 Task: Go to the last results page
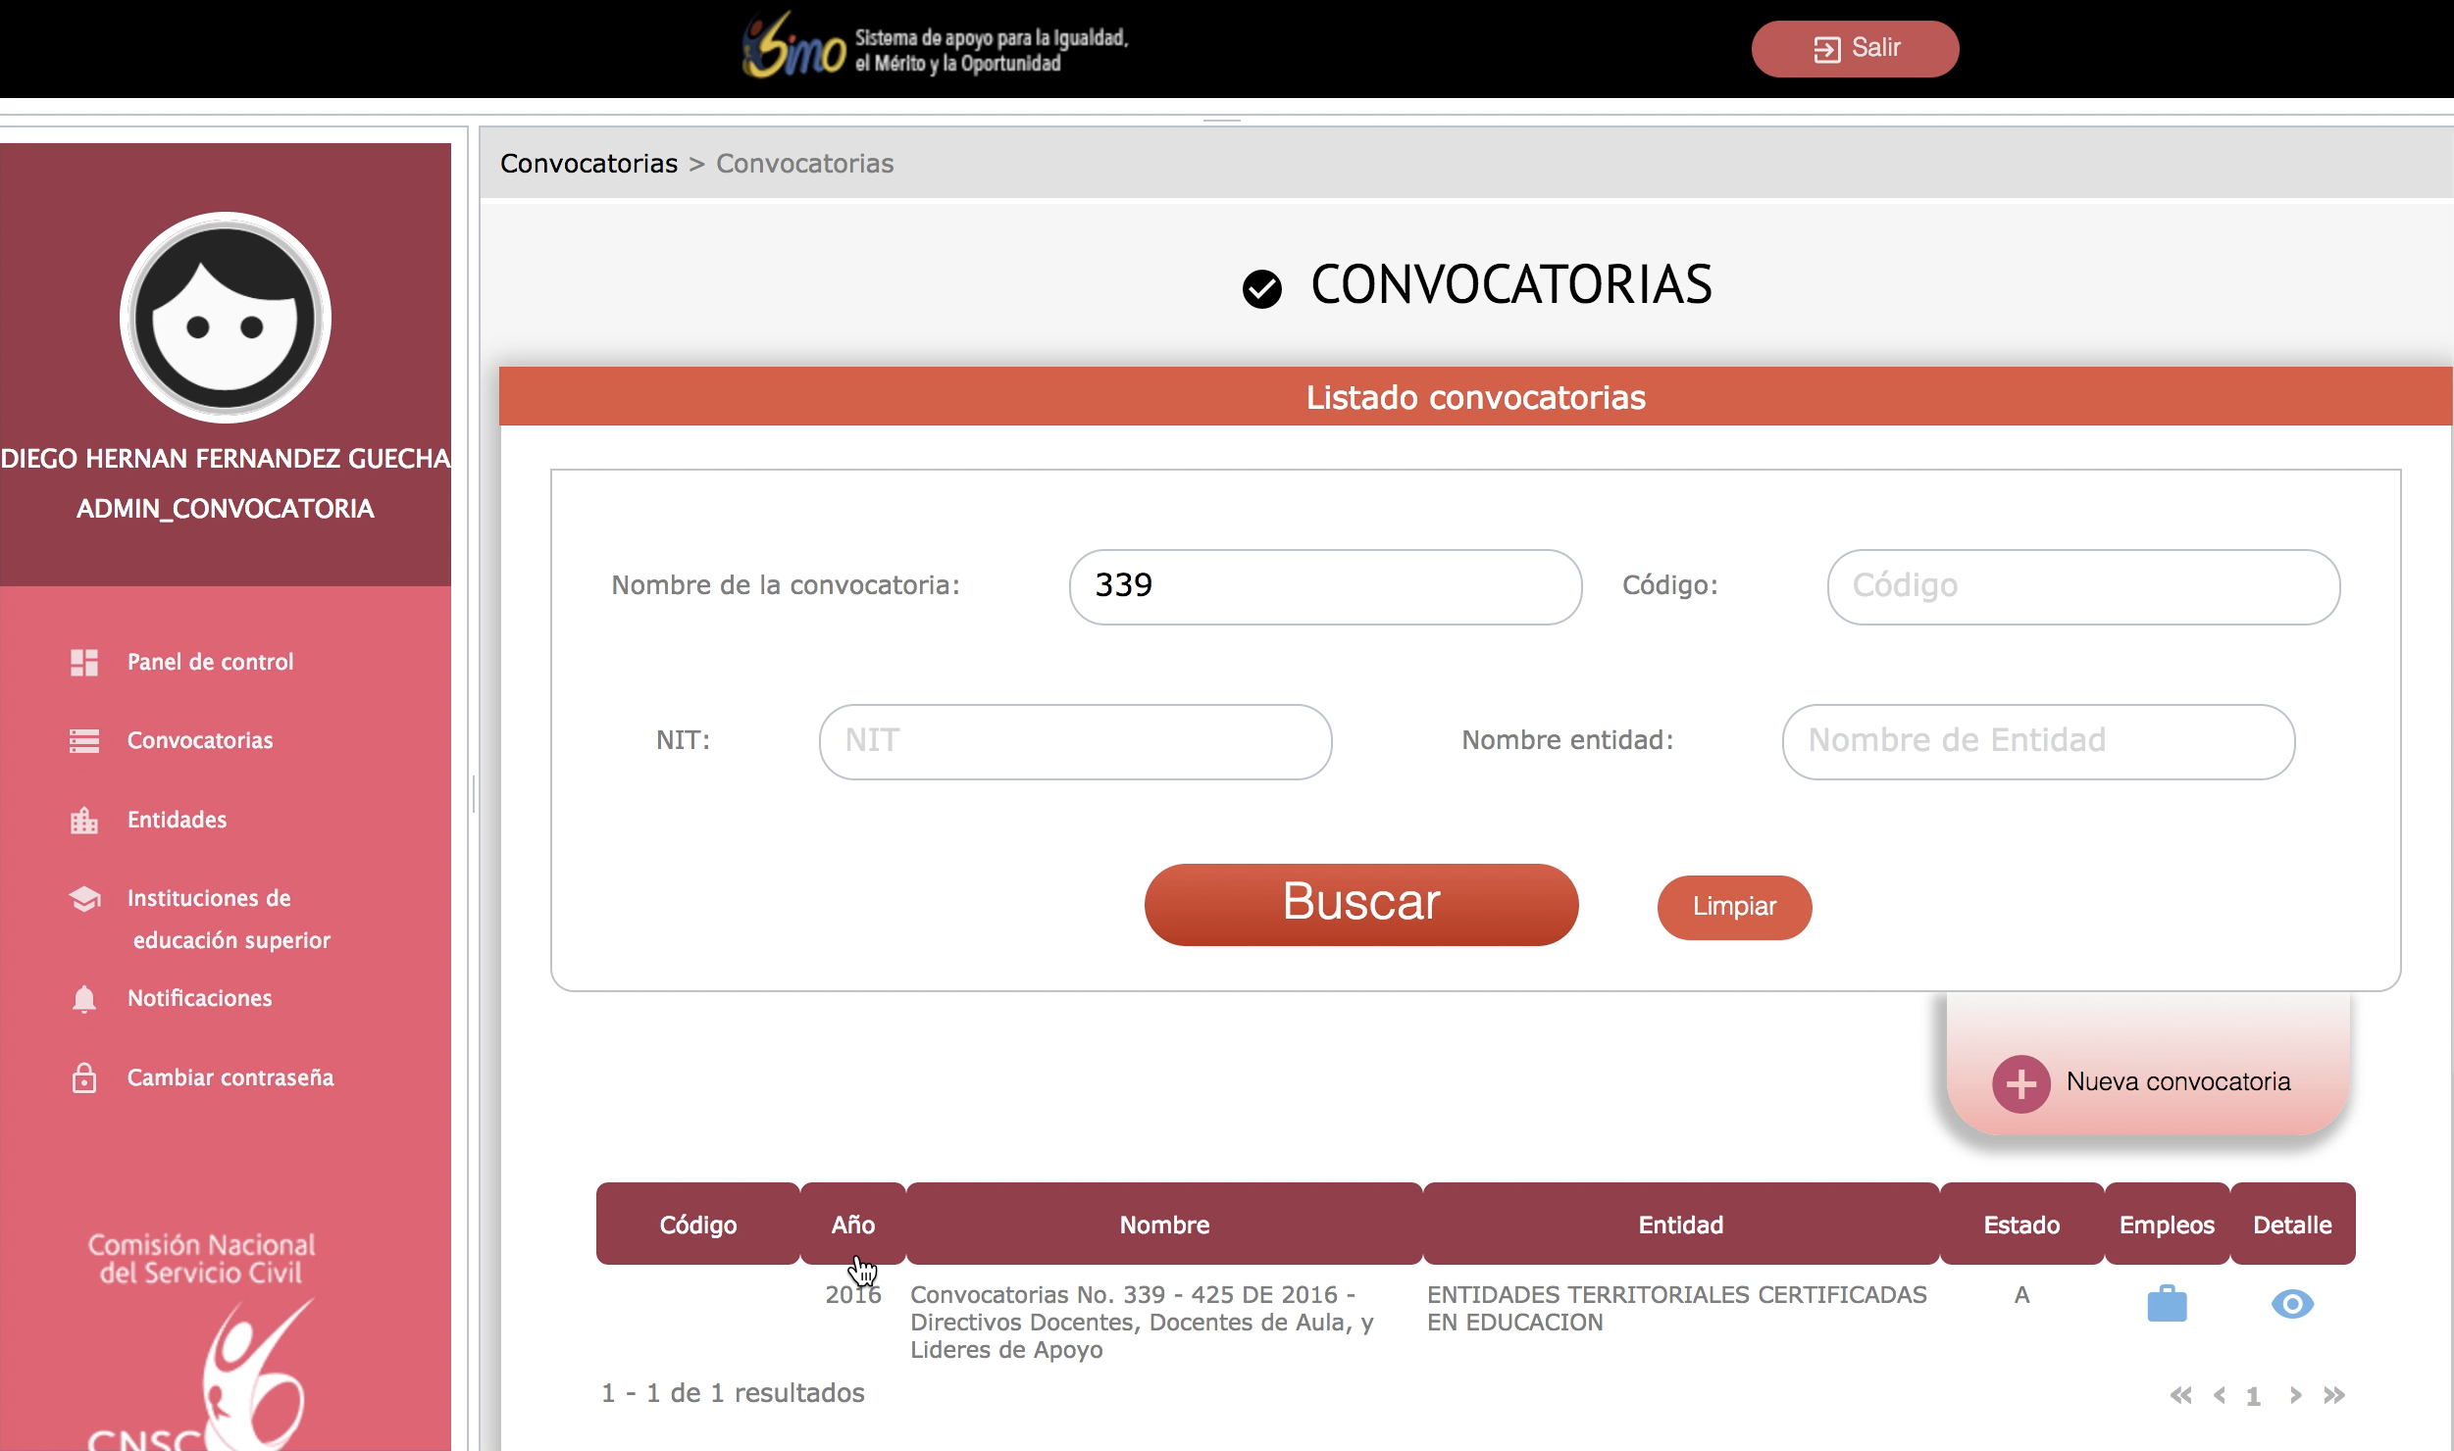click(2334, 1395)
